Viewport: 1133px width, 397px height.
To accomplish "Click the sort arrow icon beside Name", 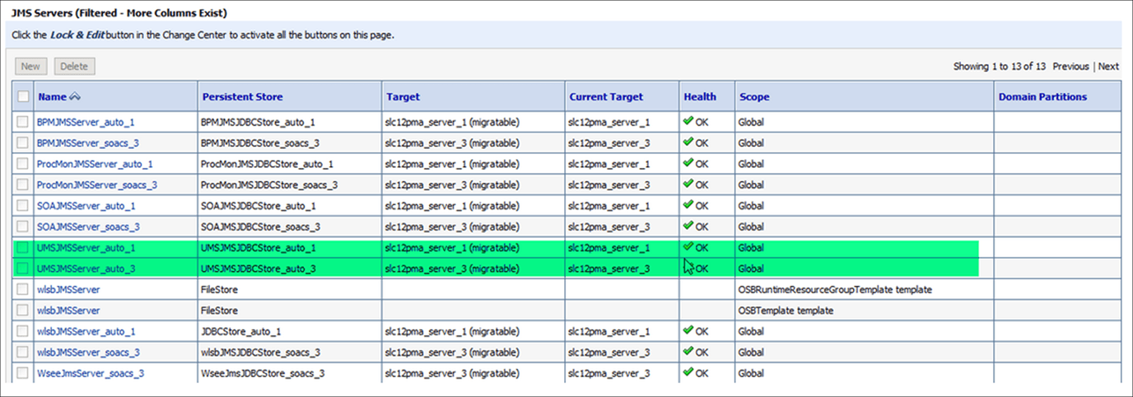I will [75, 96].
